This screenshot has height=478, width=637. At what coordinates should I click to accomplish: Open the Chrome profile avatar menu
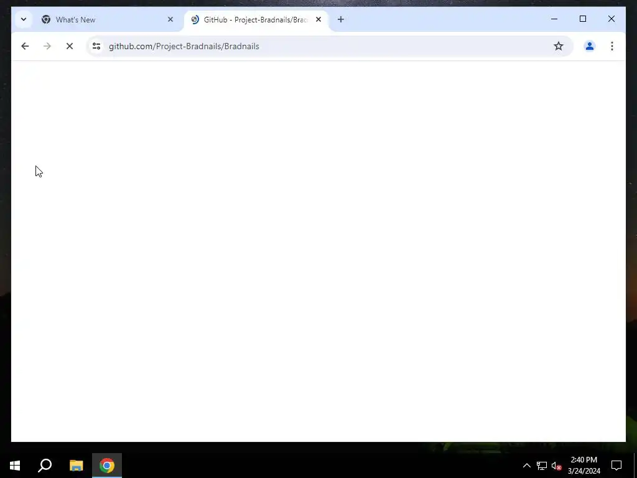click(x=590, y=46)
